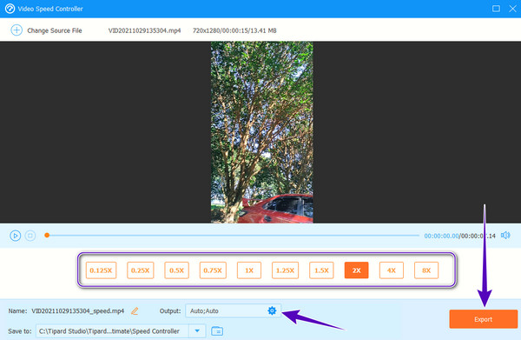Select 1X normal speed
Viewport: 521px width, 340px height.
pyautogui.click(x=249, y=270)
